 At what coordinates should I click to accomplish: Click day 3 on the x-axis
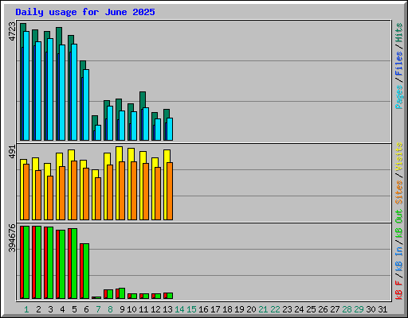pos(50,309)
